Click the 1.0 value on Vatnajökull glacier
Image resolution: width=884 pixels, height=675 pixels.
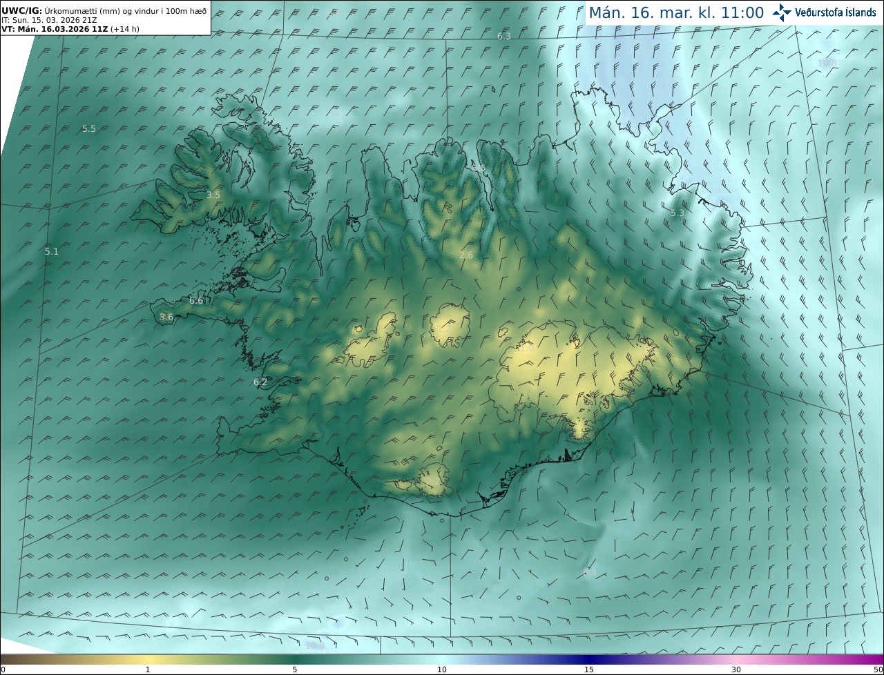(527, 349)
